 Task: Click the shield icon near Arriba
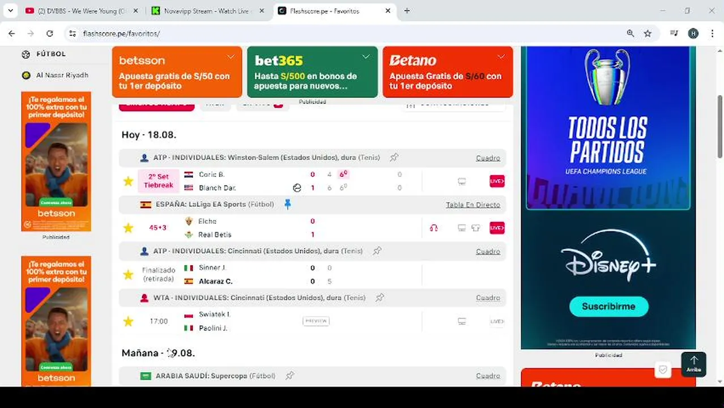663,370
